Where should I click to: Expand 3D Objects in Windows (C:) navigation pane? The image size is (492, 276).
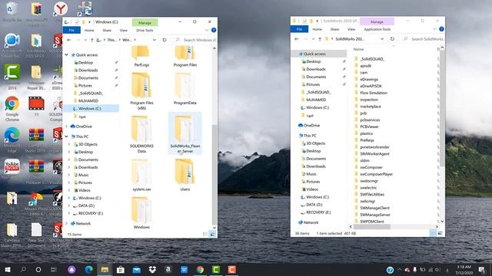[x=69, y=144]
